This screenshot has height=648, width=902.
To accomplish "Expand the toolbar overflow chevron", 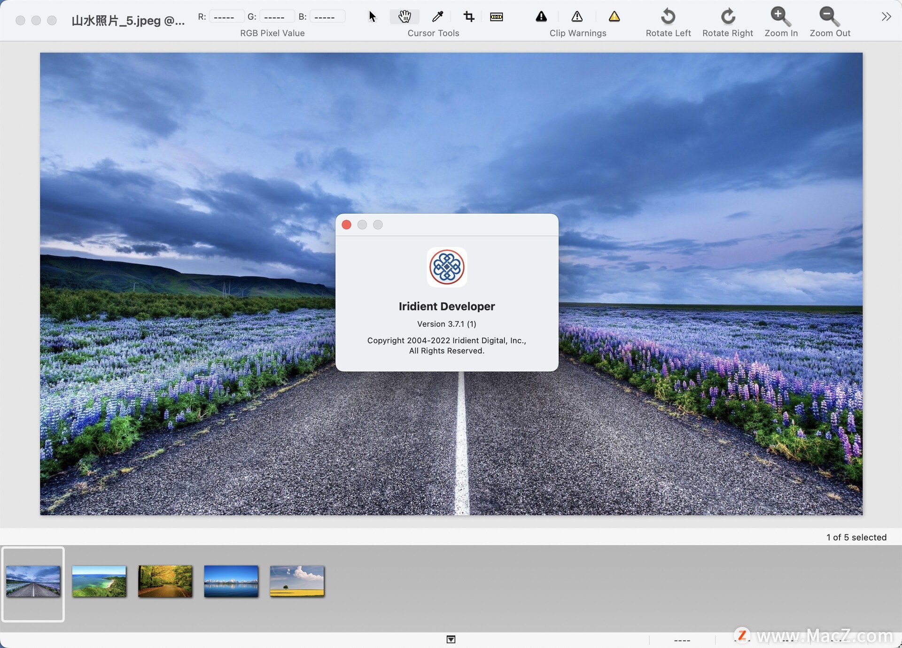I will 886,17.
